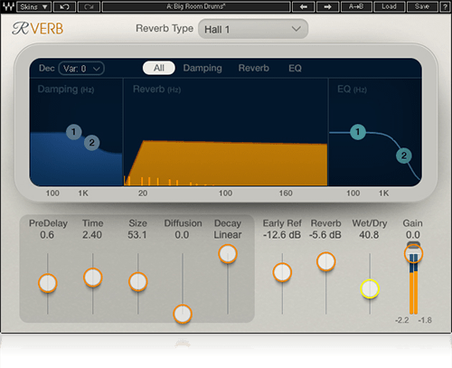The image size is (452, 368).
Task: Select the All view tab
Action: click(x=159, y=68)
